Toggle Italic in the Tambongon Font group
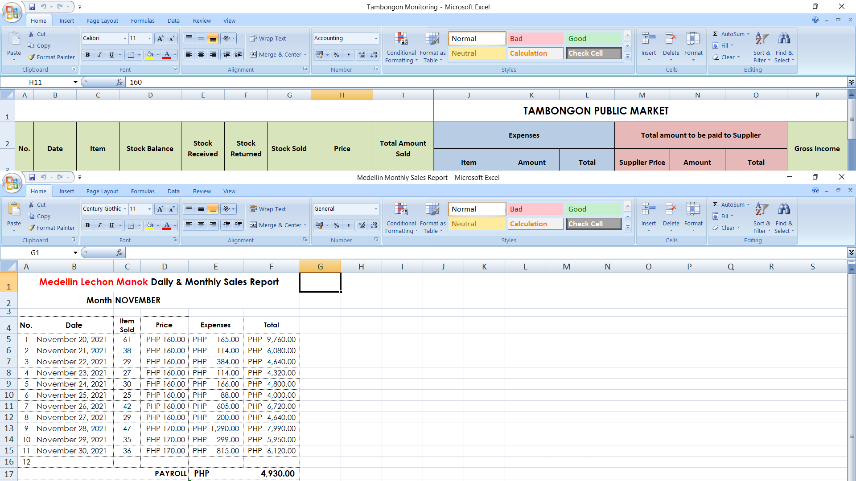 99,55
